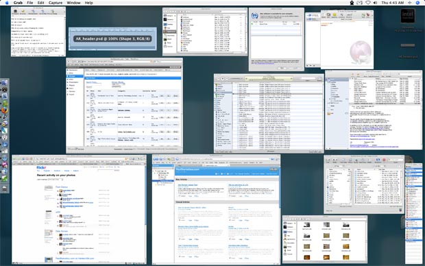Click the Software Update globe icon

pos(254,16)
